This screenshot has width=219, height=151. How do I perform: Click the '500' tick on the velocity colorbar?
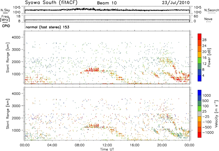tap(206, 101)
